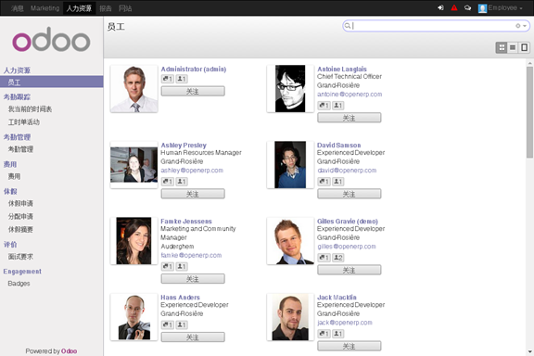
Task: Click David Samson's follower count icon
Action: click(337, 182)
